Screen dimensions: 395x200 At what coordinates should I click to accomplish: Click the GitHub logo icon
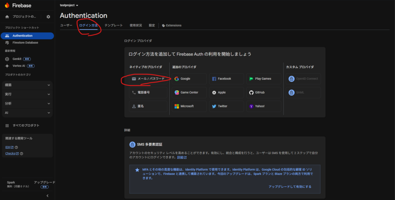[251, 92]
